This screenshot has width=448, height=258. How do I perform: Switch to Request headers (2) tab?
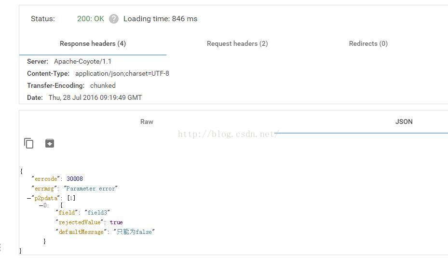click(x=237, y=43)
